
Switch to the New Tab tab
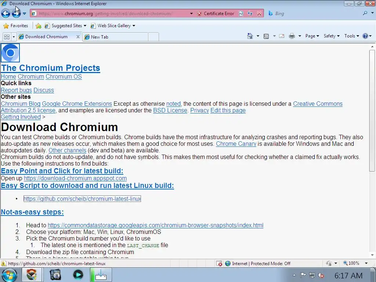pyautogui.click(x=115, y=37)
